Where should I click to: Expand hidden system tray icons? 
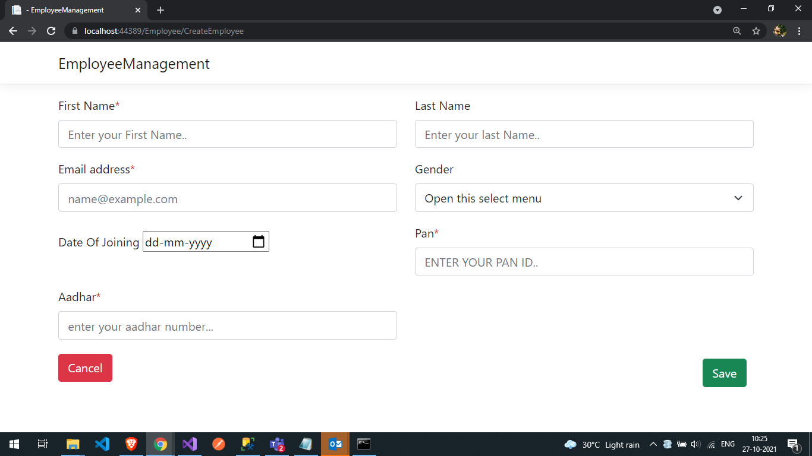point(653,444)
